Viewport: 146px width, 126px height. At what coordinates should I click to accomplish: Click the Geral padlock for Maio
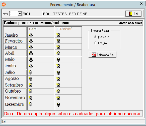(31, 60)
